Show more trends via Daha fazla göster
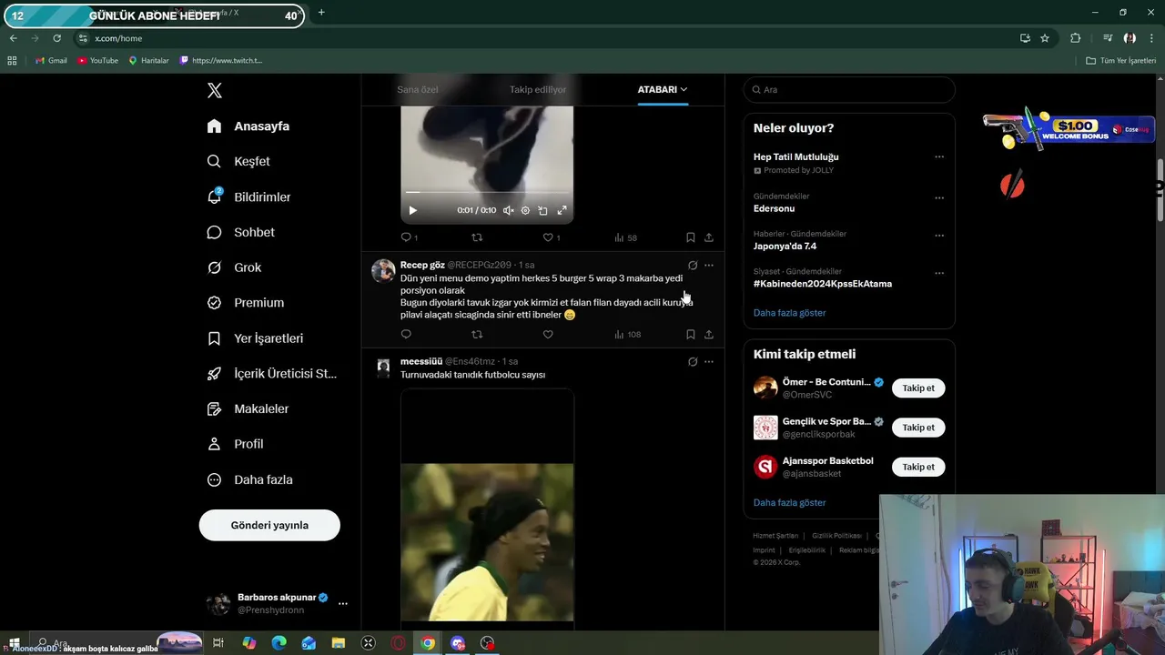1165x655 pixels. [789, 313]
